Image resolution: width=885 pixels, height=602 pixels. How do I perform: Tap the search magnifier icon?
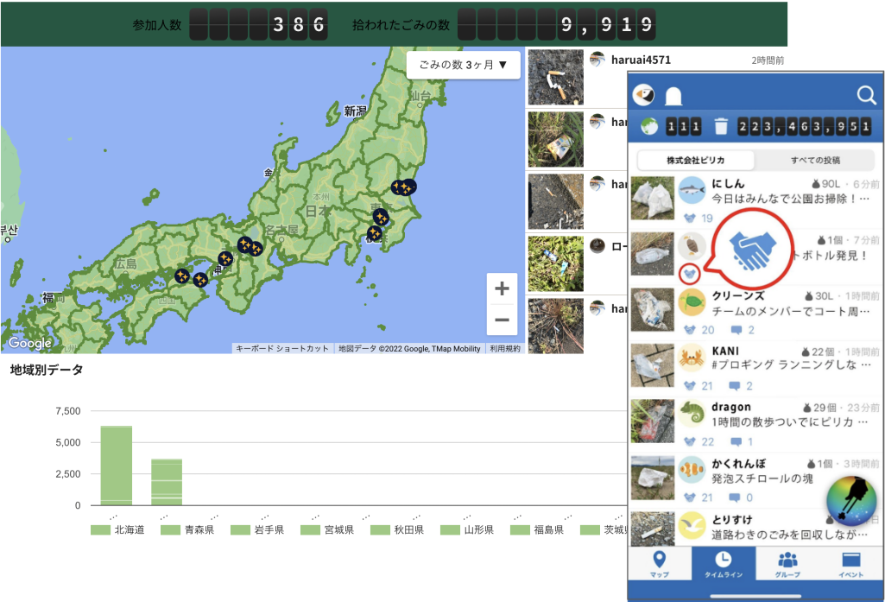point(866,95)
